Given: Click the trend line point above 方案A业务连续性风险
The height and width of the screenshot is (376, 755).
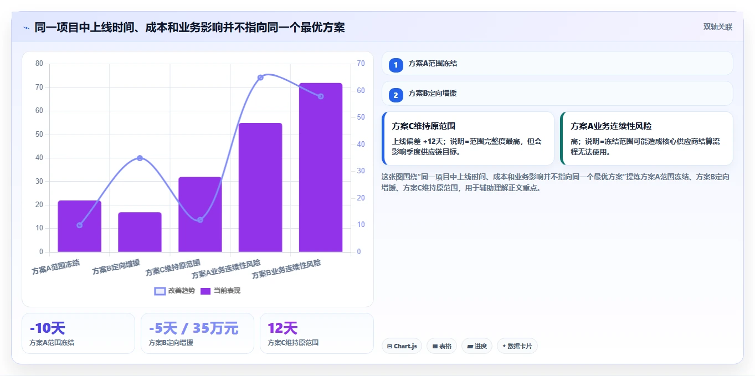Looking at the screenshot, I should tap(260, 78).
